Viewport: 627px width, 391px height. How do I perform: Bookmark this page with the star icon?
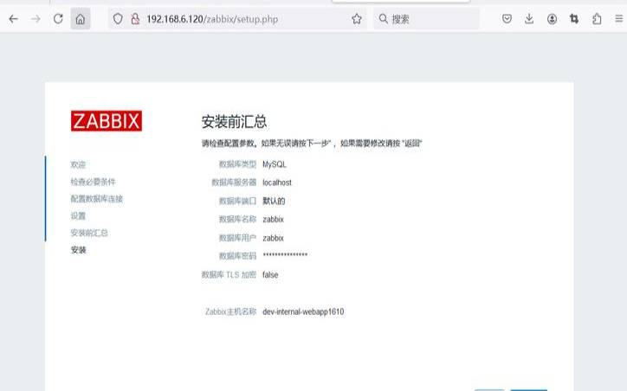tap(357, 19)
